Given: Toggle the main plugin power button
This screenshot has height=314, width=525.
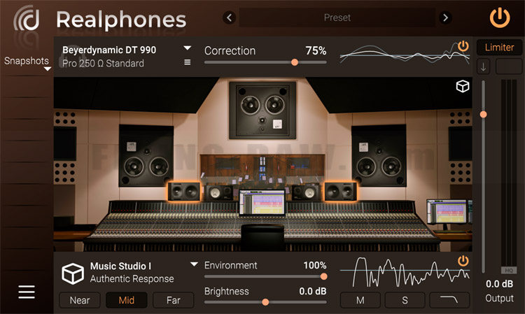Looking at the screenshot, I should coord(500,17).
